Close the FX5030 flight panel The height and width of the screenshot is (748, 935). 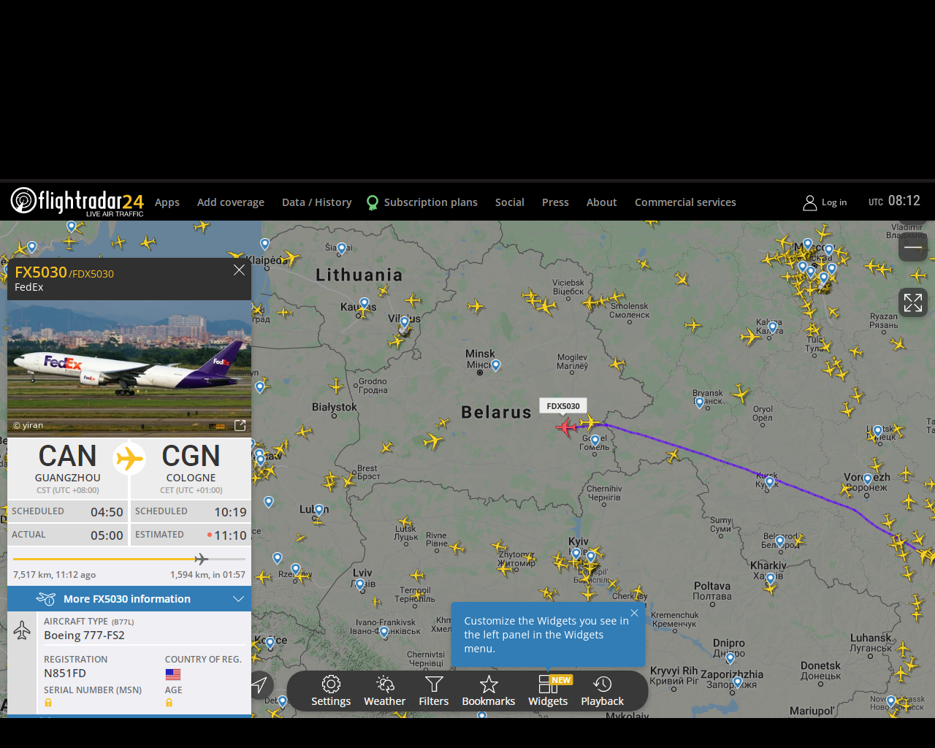coord(239,270)
